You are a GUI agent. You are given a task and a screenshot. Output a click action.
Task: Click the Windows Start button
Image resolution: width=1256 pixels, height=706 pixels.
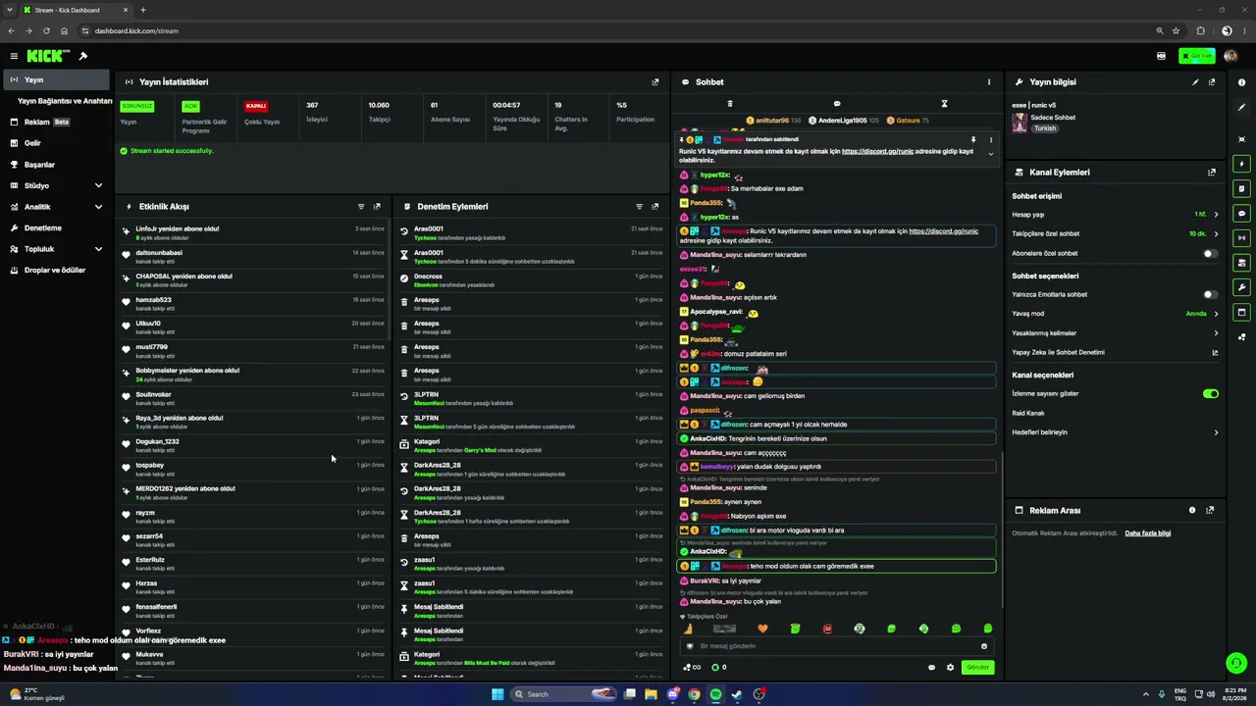pyautogui.click(x=497, y=694)
